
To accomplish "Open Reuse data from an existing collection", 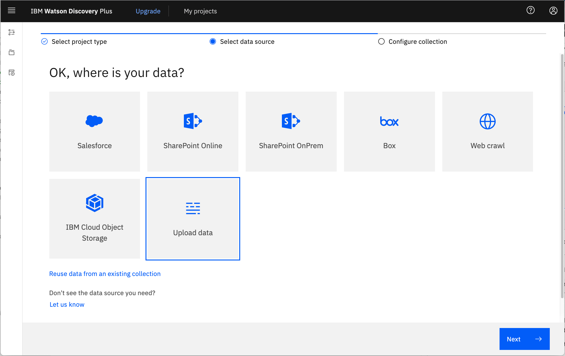I will 105,274.
